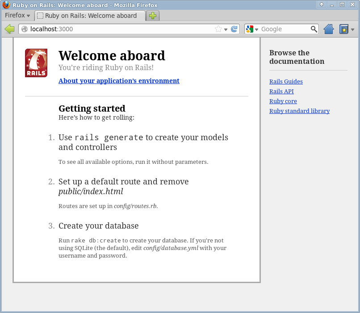This screenshot has width=360, height=313.
Task: Minimize the Firefox window
Action: 332,4
